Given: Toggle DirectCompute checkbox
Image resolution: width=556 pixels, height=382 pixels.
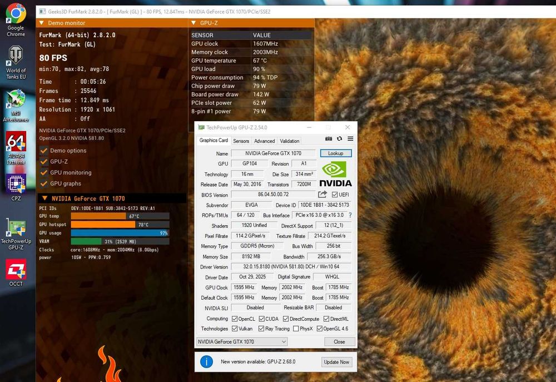Looking at the screenshot, I should 286,319.
